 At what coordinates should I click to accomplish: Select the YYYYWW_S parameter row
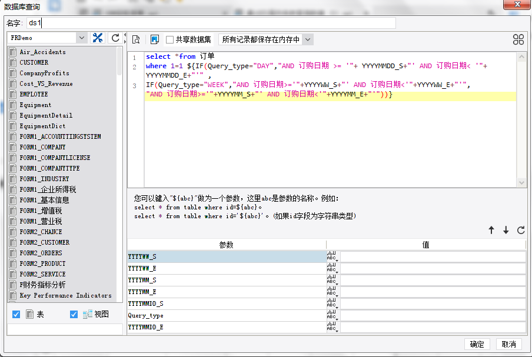click(227, 256)
